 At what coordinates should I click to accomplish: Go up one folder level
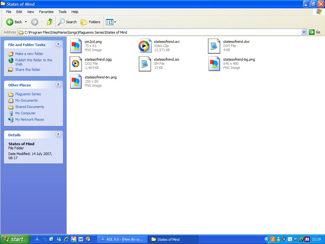point(50,22)
